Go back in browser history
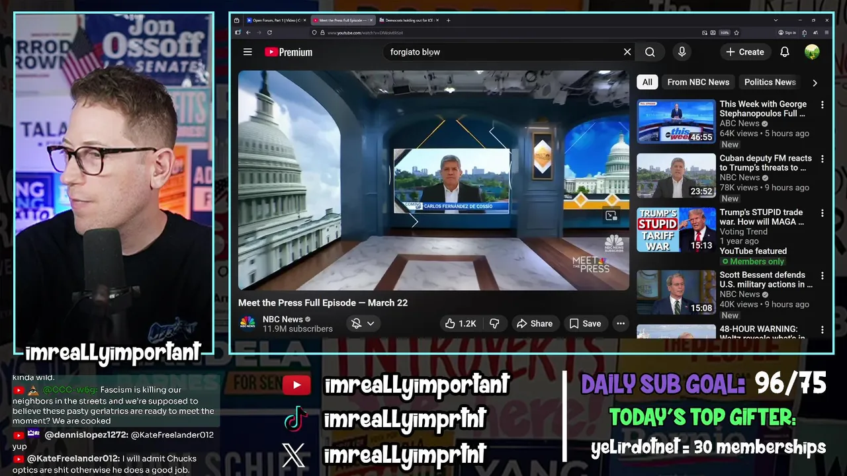 [x=248, y=32]
